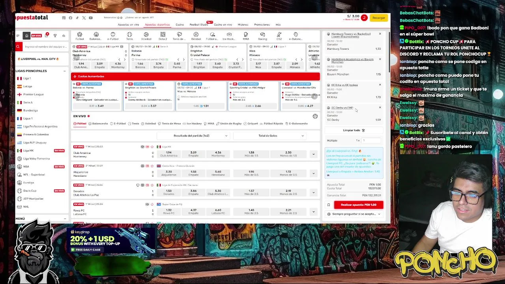Select Empate 1.58 for Alajuelense match

coord(193,173)
